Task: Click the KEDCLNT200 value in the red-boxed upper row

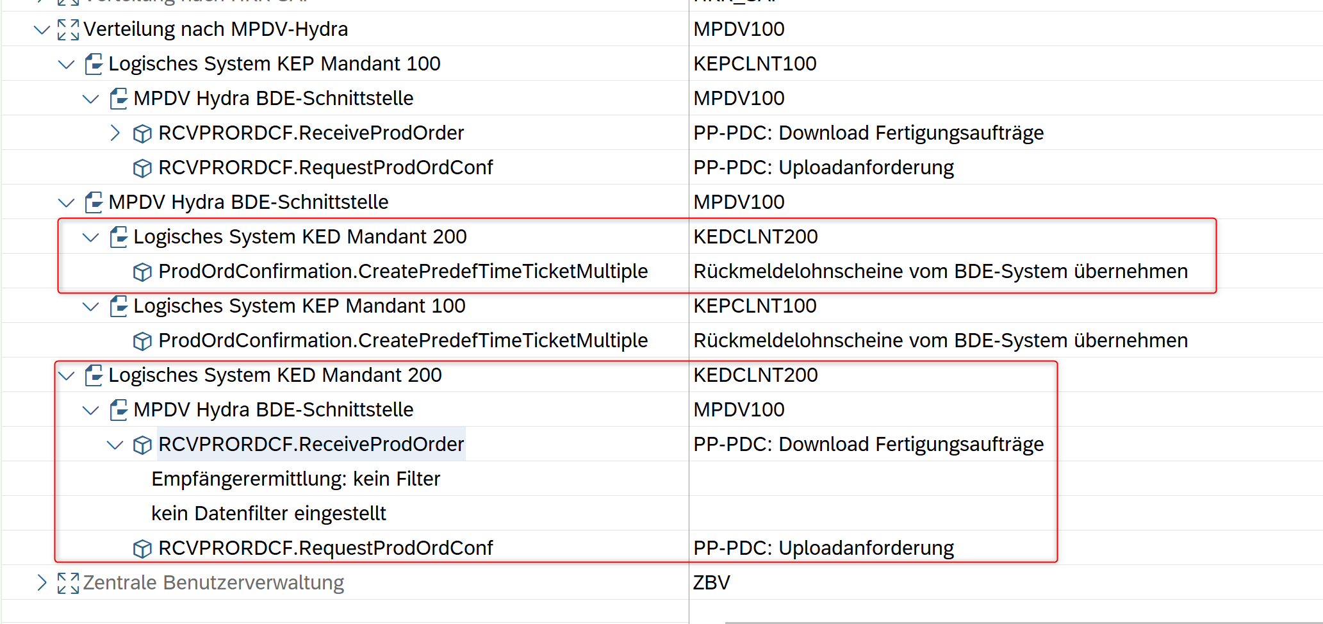Action: 755,237
